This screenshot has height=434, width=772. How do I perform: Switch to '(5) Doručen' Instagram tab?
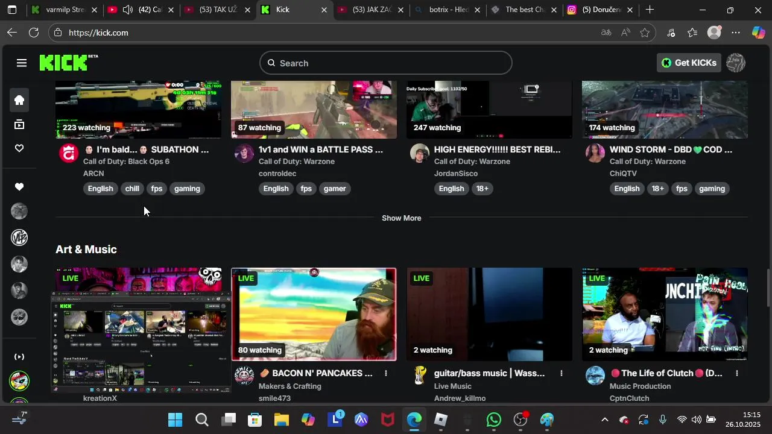[601, 10]
